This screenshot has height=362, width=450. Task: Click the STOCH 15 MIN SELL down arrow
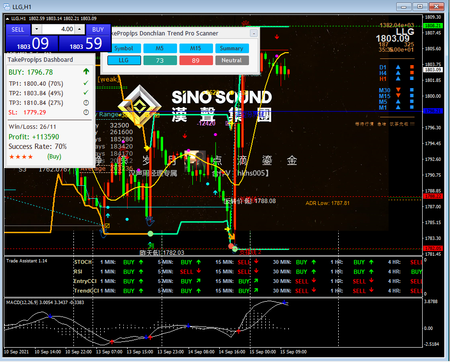256,261
